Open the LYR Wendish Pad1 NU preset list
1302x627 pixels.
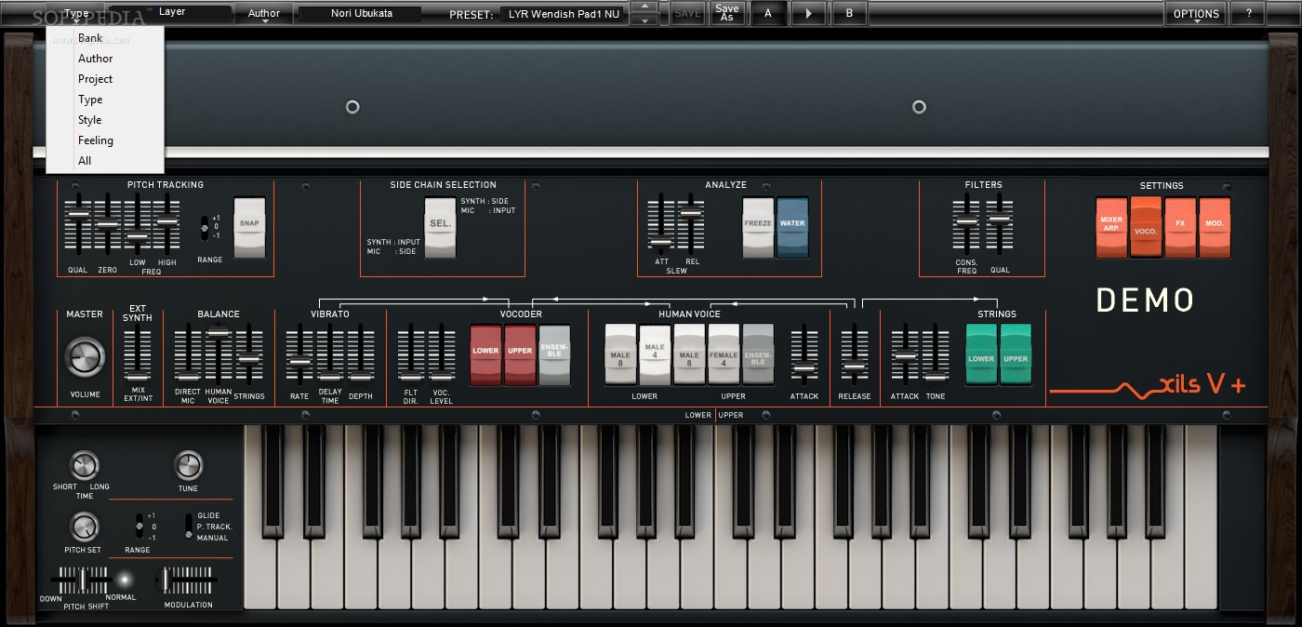tap(564, 14)
